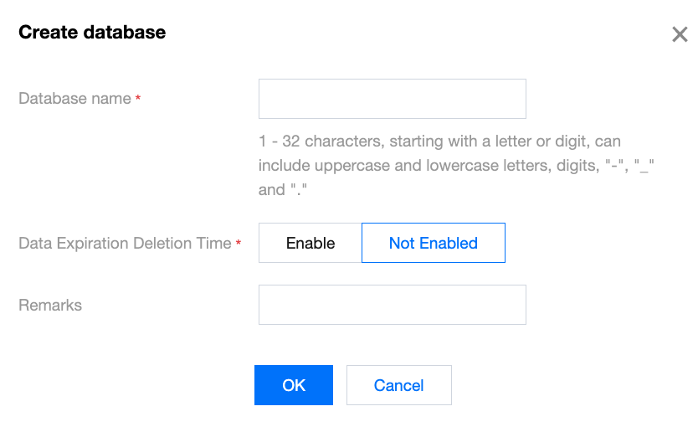
Task: Turn on Data Expiration Deletion Time
Action: coord(311,243)
